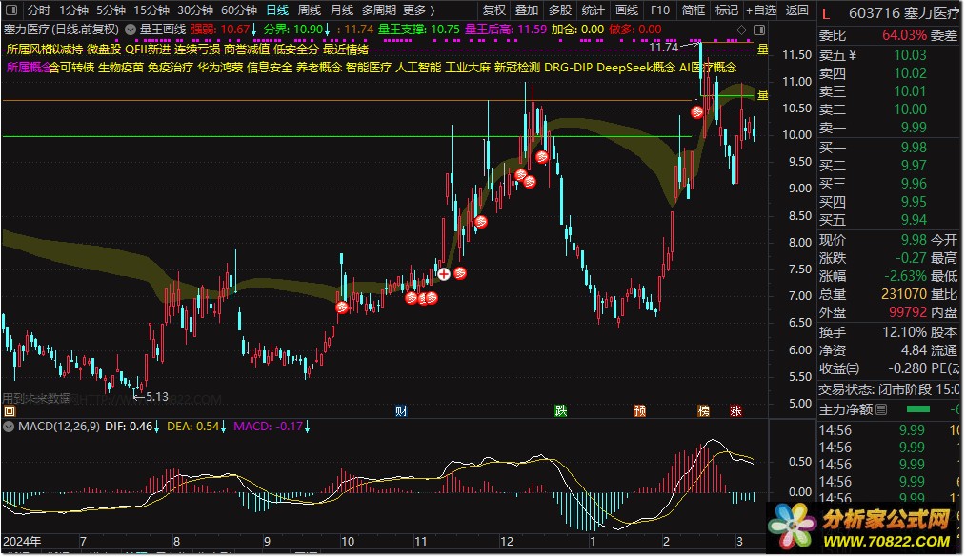This screenshot has width=966, height=557.
Task: Toggle the left sidebar panel icon
Action: 10,10
